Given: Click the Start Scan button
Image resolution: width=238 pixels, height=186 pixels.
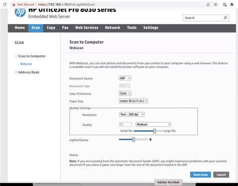Looking at the screenshot, I should pyautogui.click(x=200, y=175).
